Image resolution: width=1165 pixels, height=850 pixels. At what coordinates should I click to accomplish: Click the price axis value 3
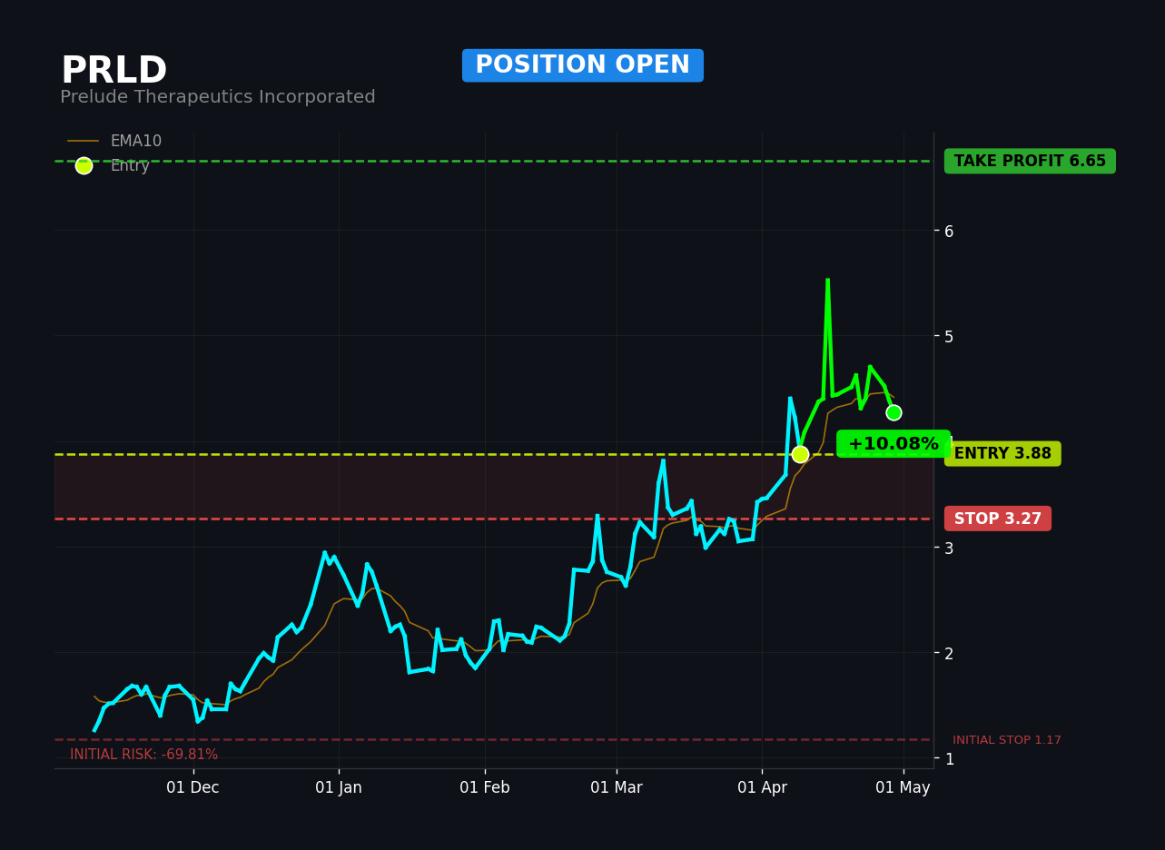[x=949, y=548]
